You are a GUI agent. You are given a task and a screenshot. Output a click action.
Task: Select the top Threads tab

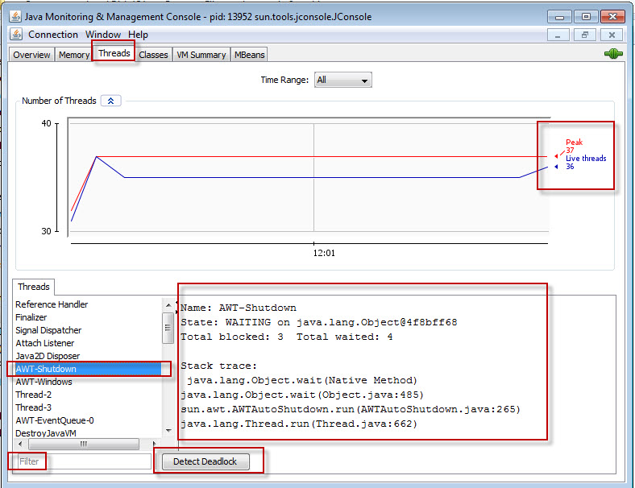[114, 53]
